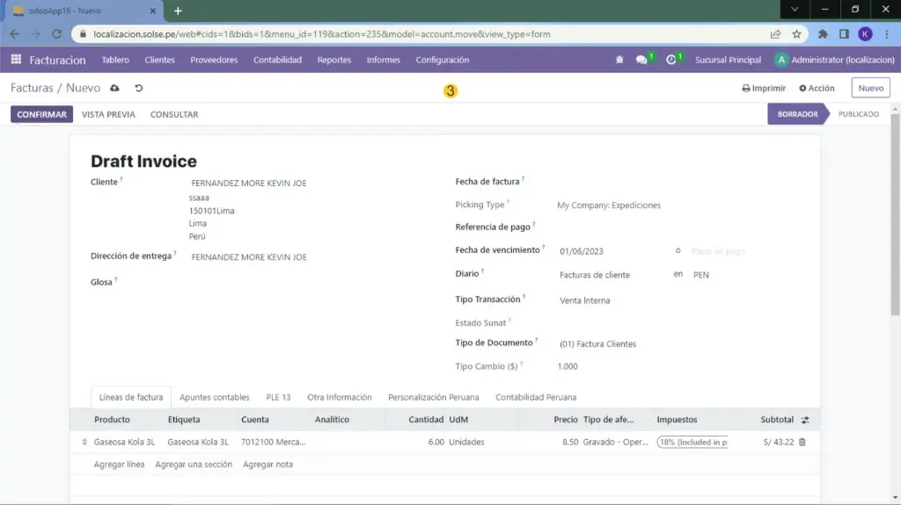Open the debug bug icon menu
This screenshot has width=901, height=505.
click(x=619, y=60)
